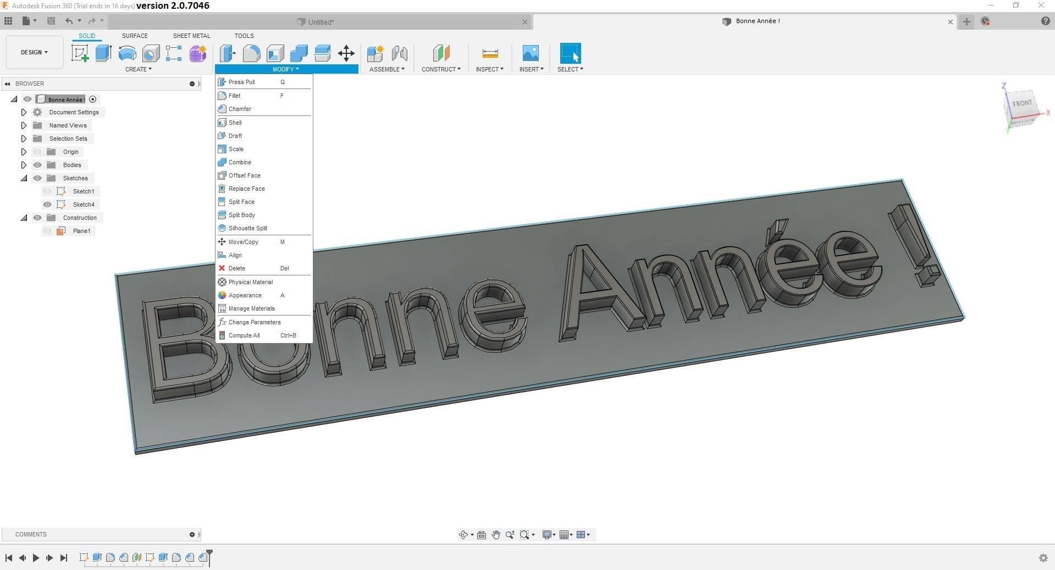The width and height of the screenshot is (1055, 570).
Task: Expand the Bodies folder
Action: [x=24, y=165]
